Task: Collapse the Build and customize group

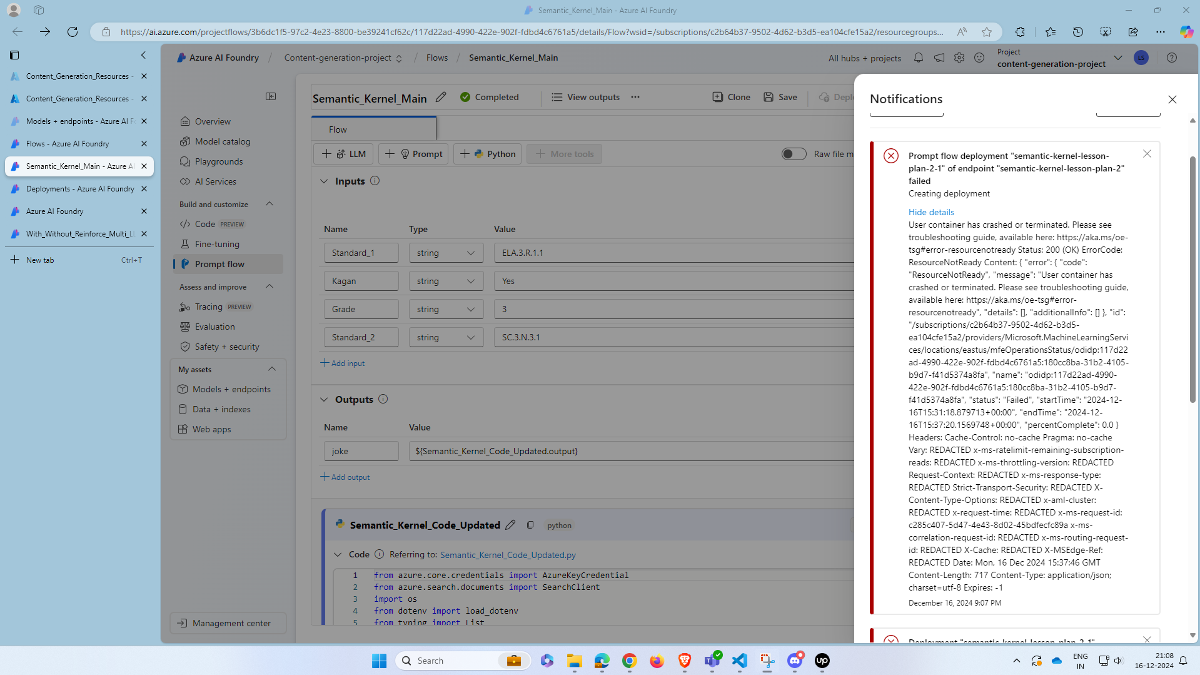Action: (270, 204)
